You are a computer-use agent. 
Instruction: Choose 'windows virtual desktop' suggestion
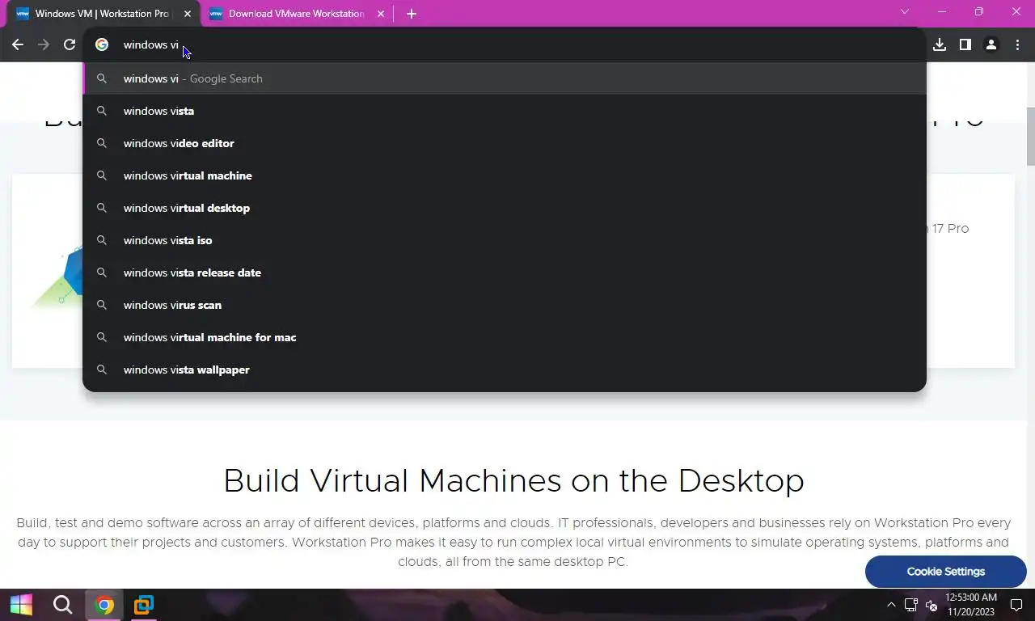tap(505, 208)
